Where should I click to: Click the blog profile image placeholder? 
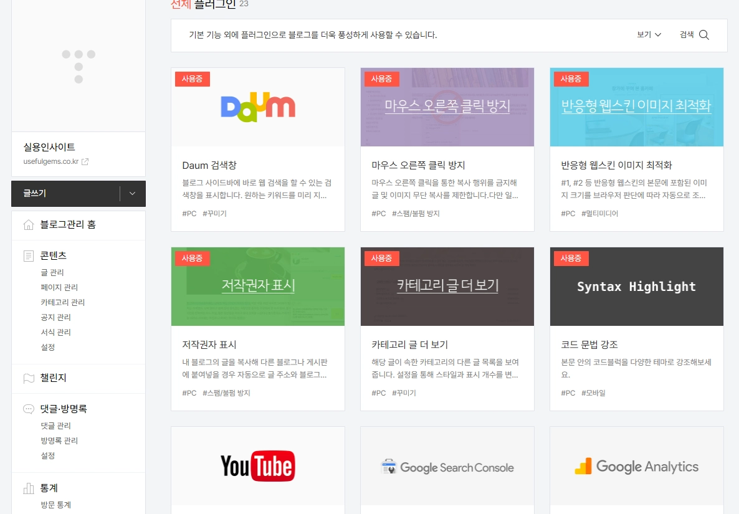point(79,66)
